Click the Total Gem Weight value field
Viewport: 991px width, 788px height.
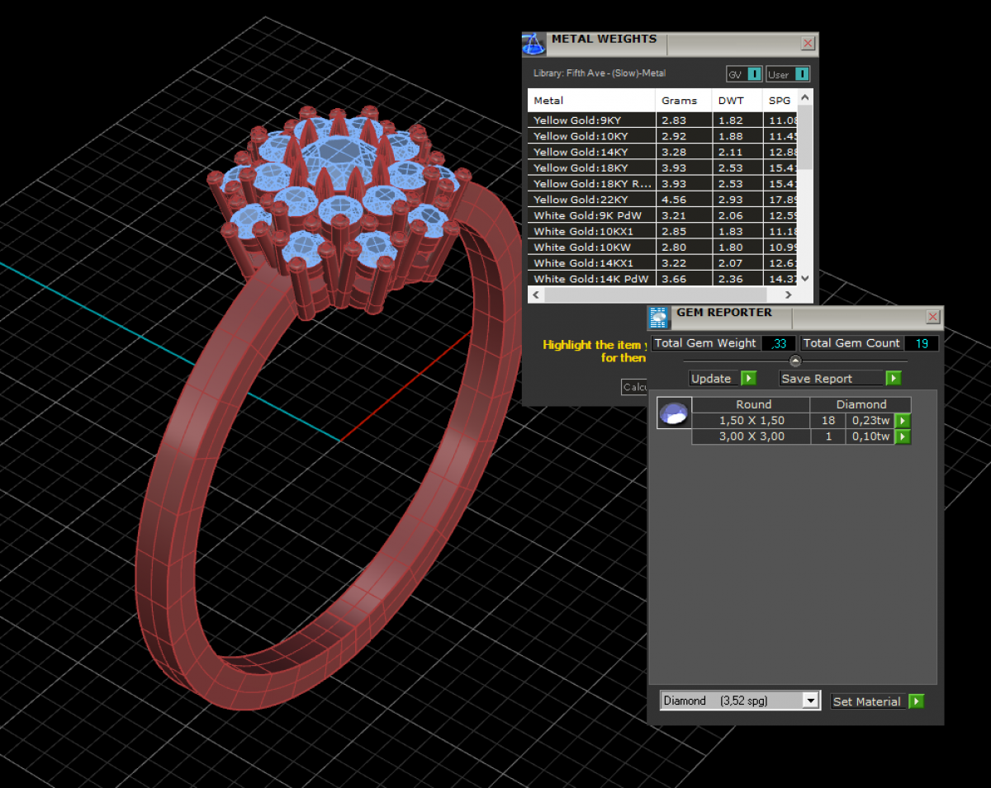pos(778,343)
